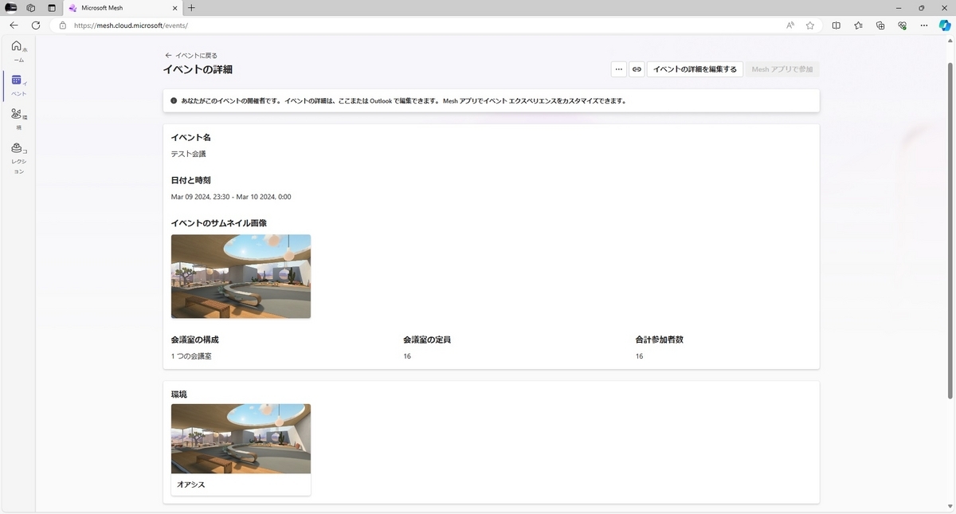
Task: Click the イベントの詳細 page heading
Action: pyautogui.click(x=198, y=69)
